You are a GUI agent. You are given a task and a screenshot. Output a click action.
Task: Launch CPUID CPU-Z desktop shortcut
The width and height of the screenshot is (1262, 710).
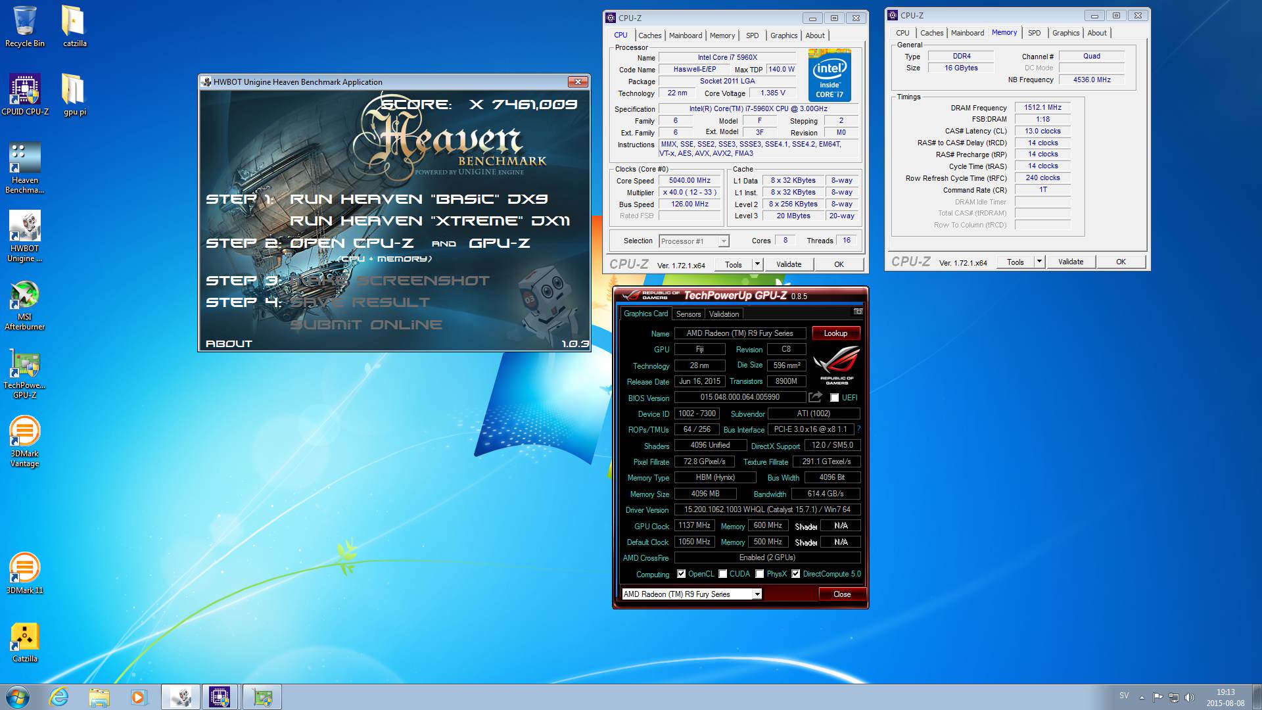(x=25, y=95)
